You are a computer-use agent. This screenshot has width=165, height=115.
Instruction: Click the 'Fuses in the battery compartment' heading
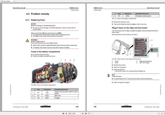click(x=45, y=52)
